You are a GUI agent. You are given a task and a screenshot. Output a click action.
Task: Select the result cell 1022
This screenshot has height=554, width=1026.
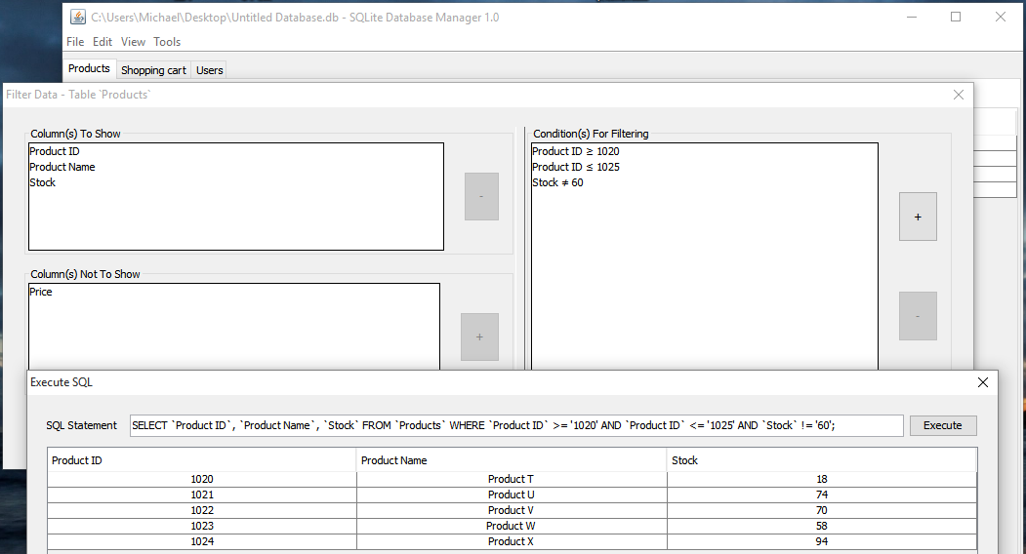pos(201,510)
